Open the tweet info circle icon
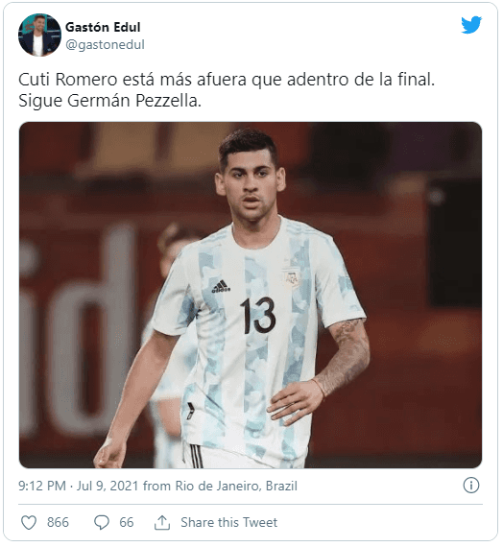The image size is (503, 547). coord(471,486)
